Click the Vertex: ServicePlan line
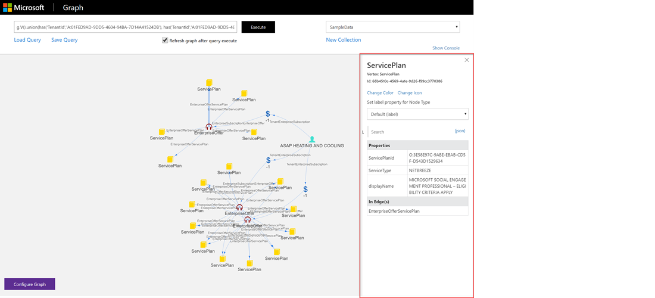Image resolution: width=655 pixels, height=298 pixels. [383, 74]
